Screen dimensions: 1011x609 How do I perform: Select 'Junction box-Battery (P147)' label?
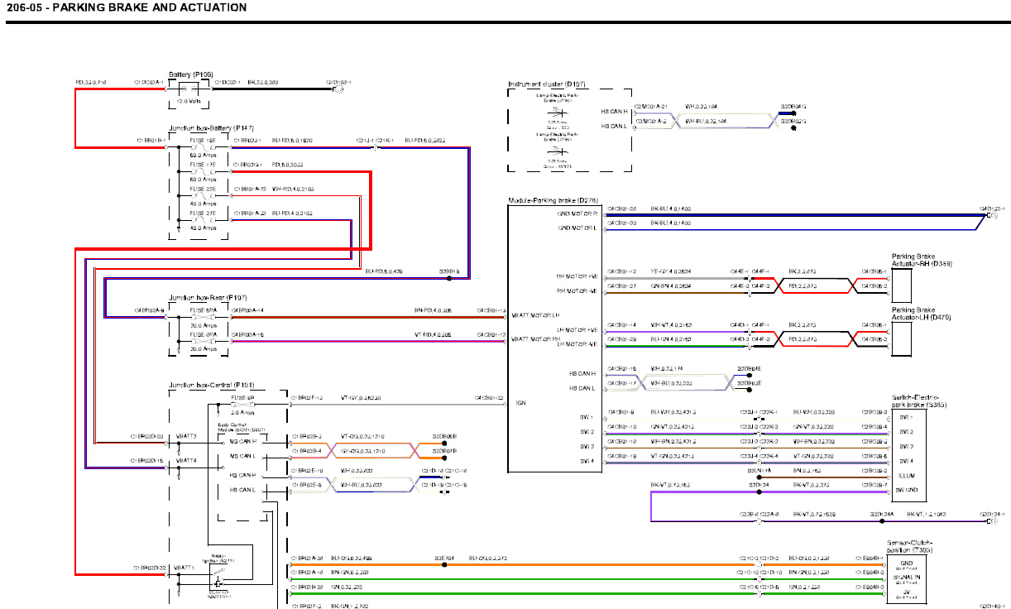pos(211,129)
